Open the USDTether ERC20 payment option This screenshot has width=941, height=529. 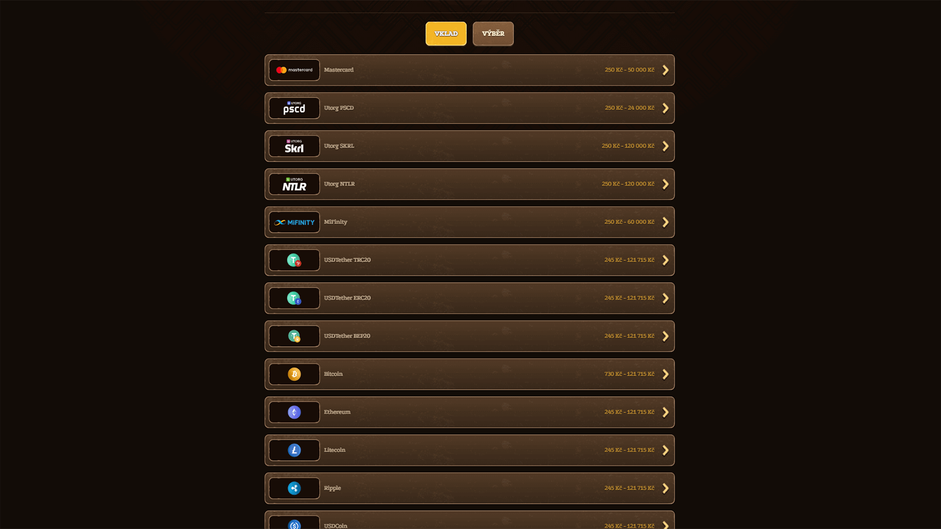coord(469,298)
